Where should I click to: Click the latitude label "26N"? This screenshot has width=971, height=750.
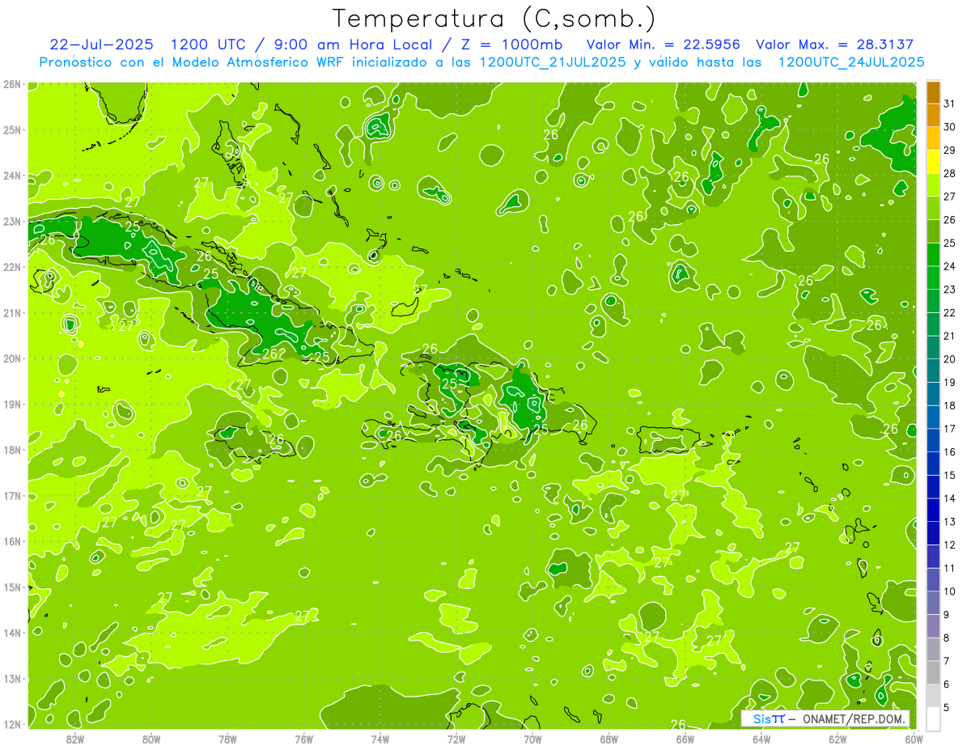[x=12, y=84]
